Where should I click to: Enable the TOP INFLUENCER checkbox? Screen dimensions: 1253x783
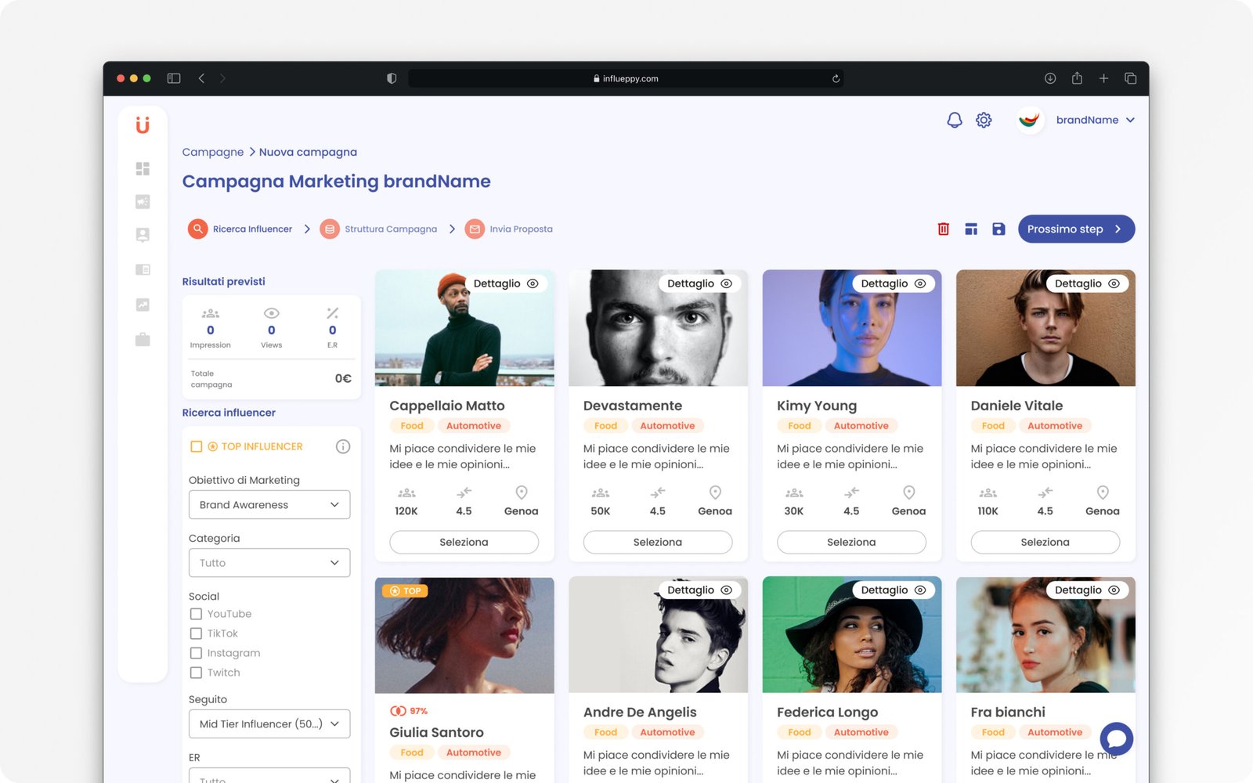[x=197, y=446]
